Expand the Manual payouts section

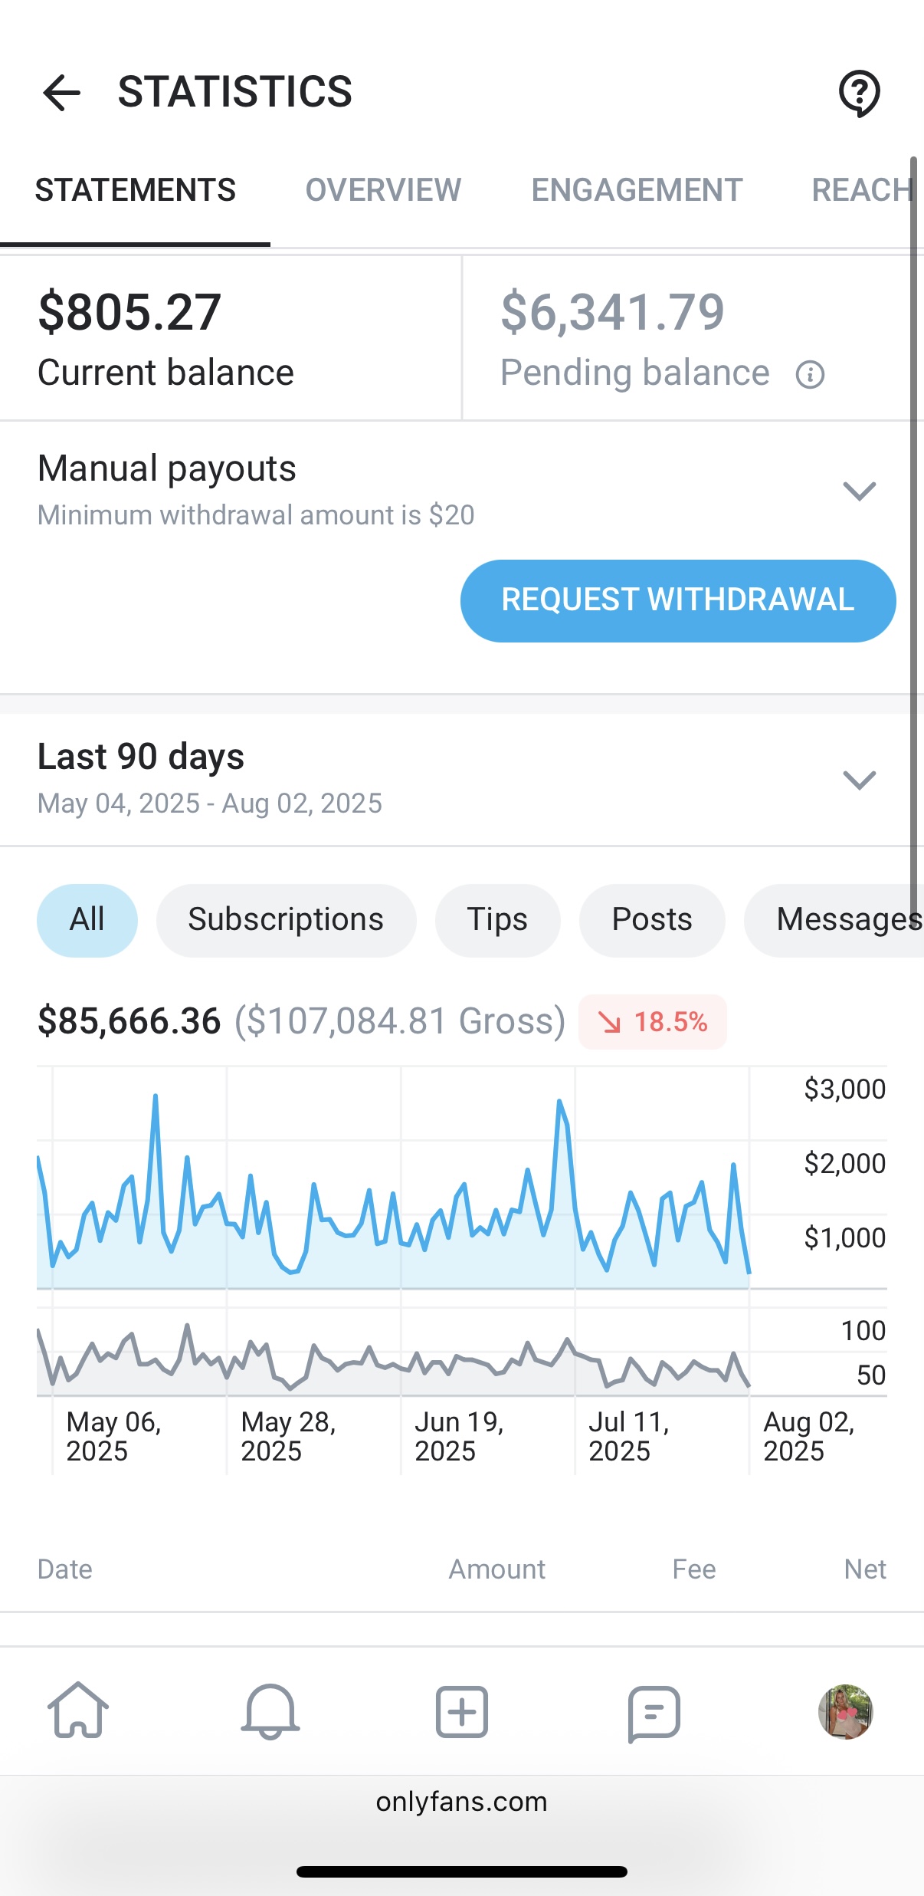click(x=859, y=491)
